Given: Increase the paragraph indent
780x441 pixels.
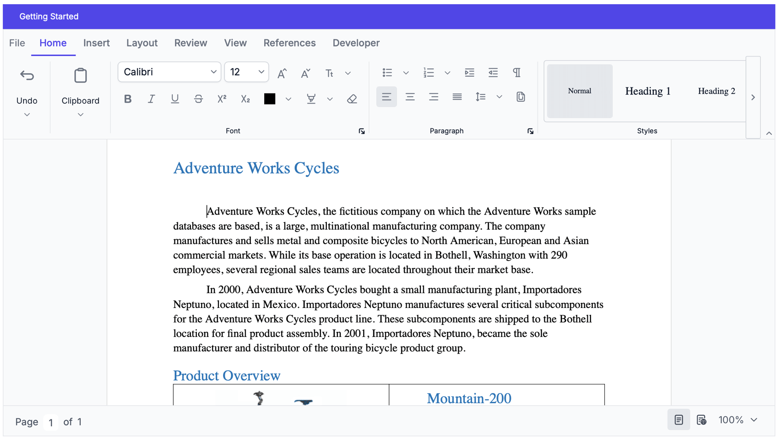Looking at the screenshot, I should point(469,72).
